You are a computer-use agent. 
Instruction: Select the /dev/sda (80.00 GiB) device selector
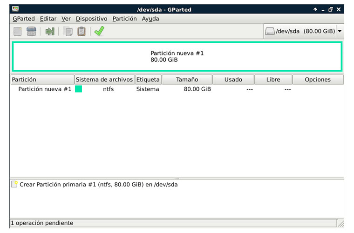point(304,31)
